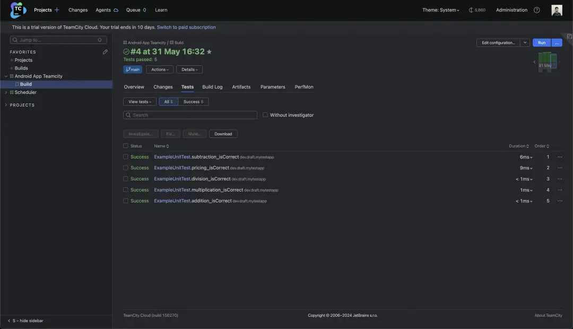
Task: Open the more options for multiplication_isCorrect row
Action: pyautogui.click(x=560, y=190)
